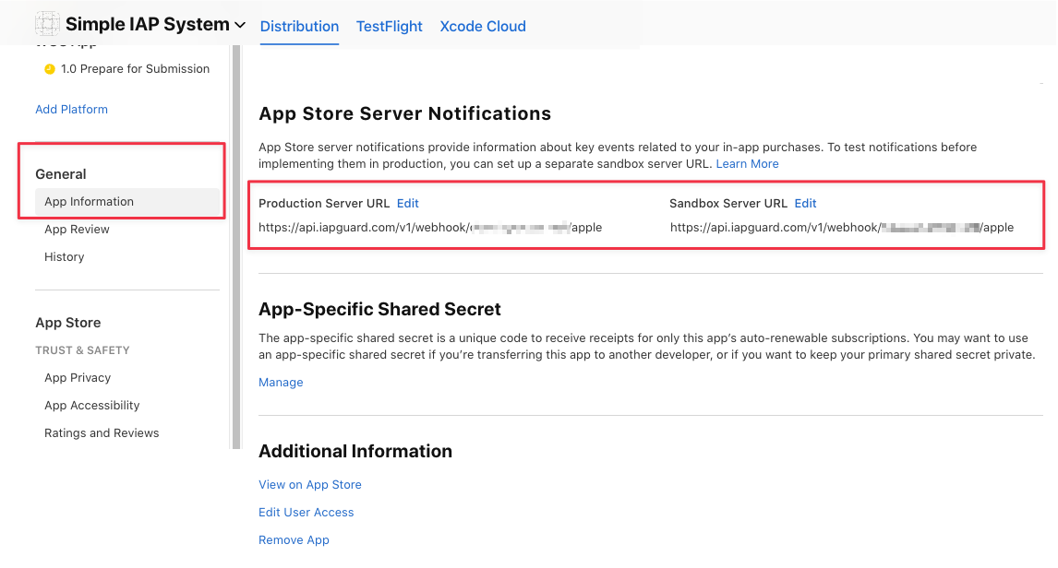Edit the Production Server URL

[x=407, y=204]
